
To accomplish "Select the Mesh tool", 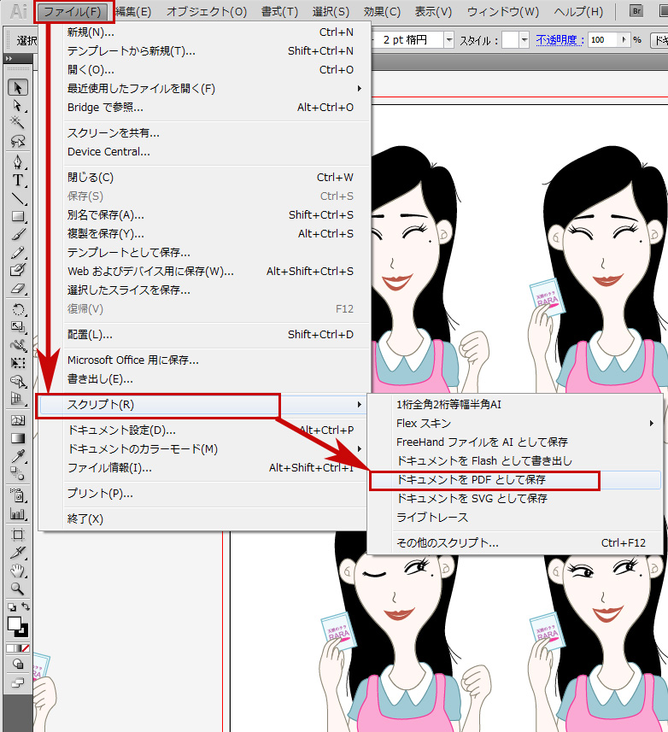I will 18,420.
